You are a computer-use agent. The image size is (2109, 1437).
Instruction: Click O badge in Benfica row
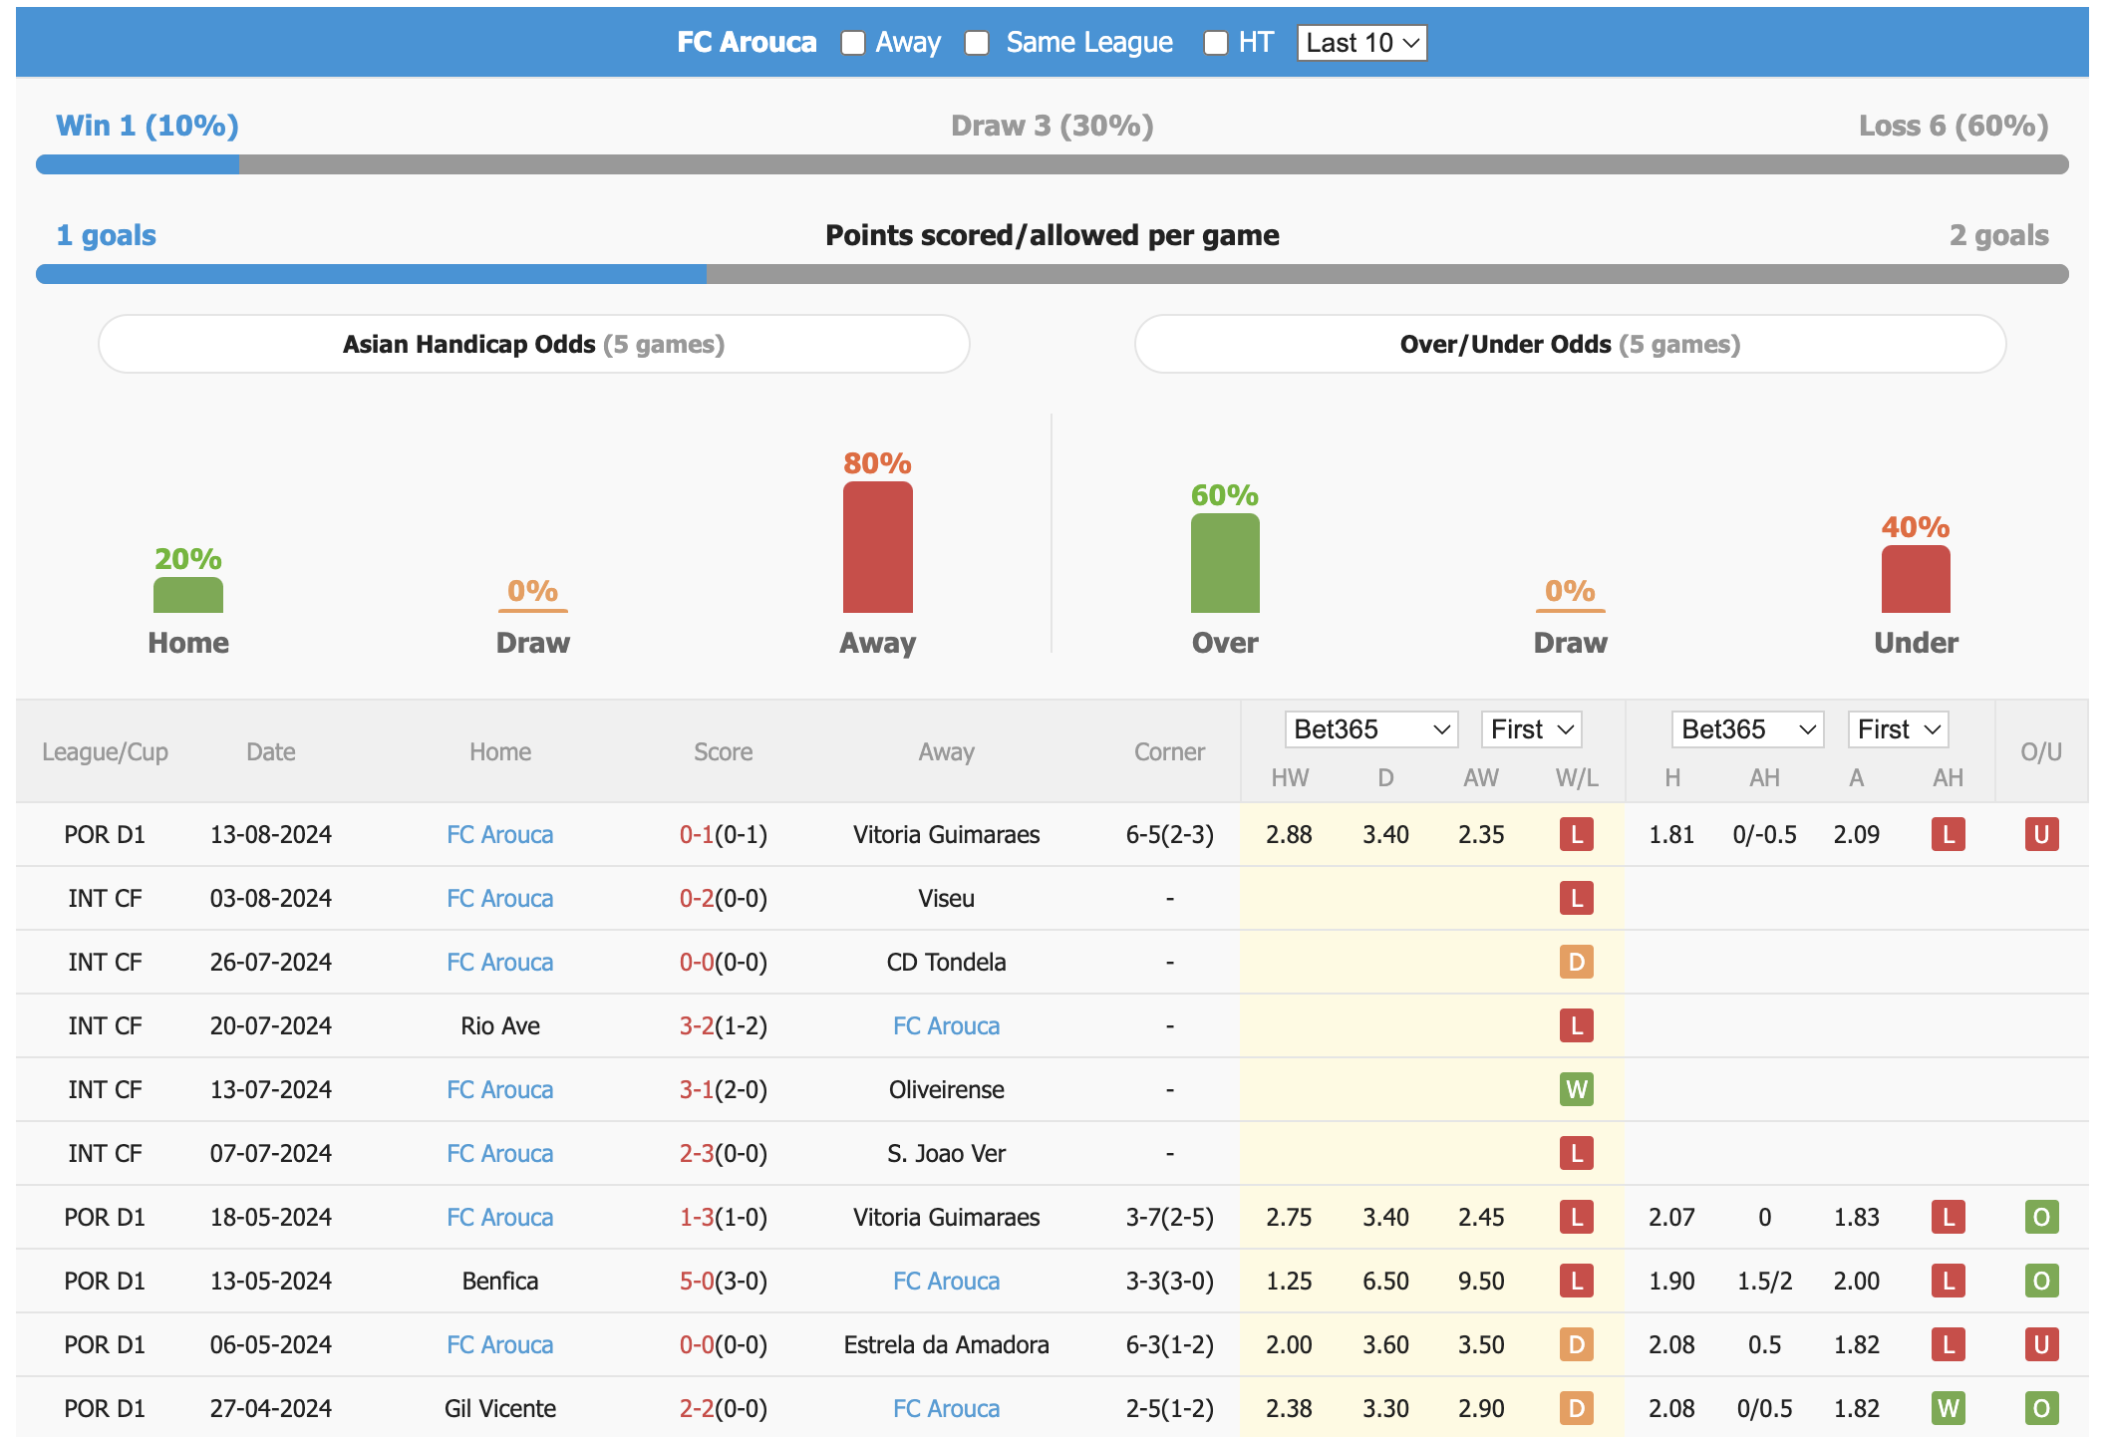coord(2041,1281)
